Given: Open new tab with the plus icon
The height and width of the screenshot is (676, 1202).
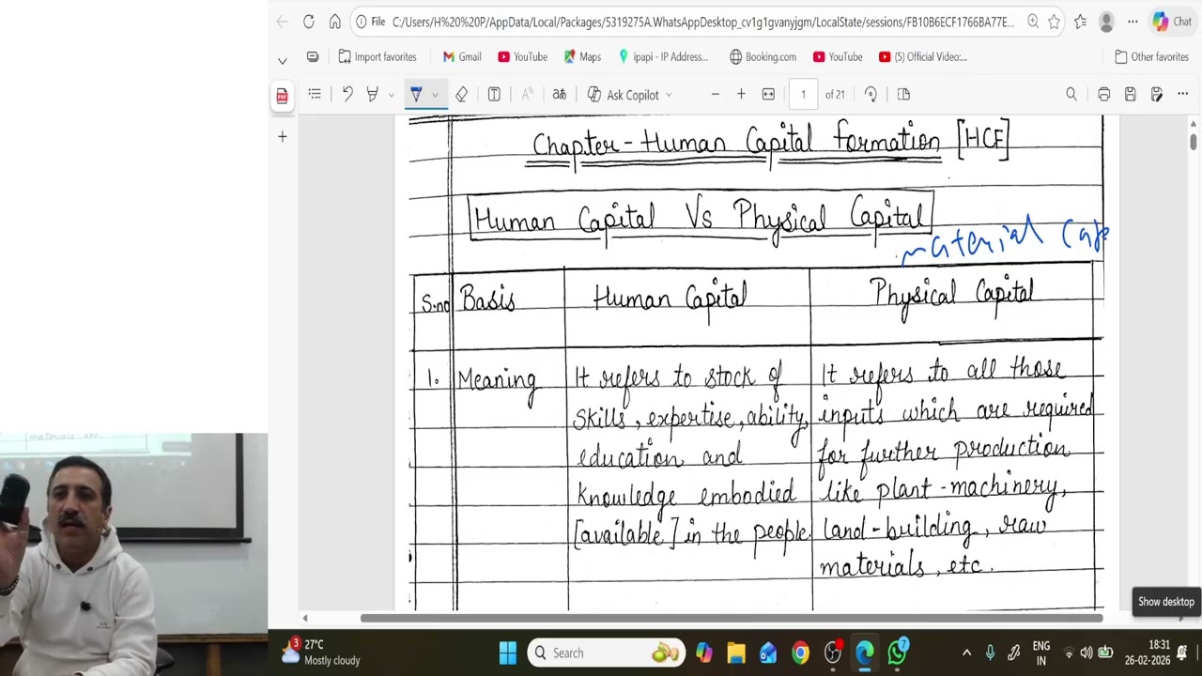Looking at the screenshot, I should coord(282,137).
